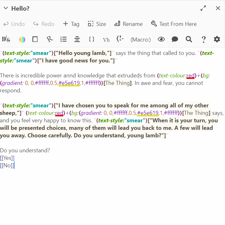Image resolution: width=225 pixels, height=225 pixels.
Task: Insert curly braces whitespace collapse
Action: pyautogui.click(x=92, y=39)
